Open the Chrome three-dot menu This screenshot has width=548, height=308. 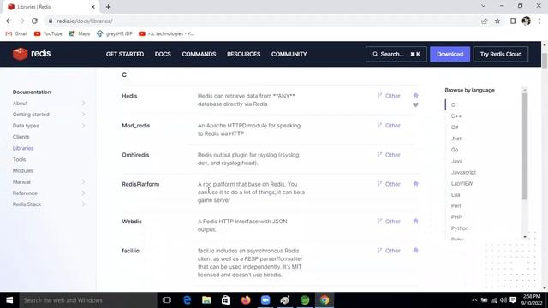pyautogui.click(x=539, y=21)
